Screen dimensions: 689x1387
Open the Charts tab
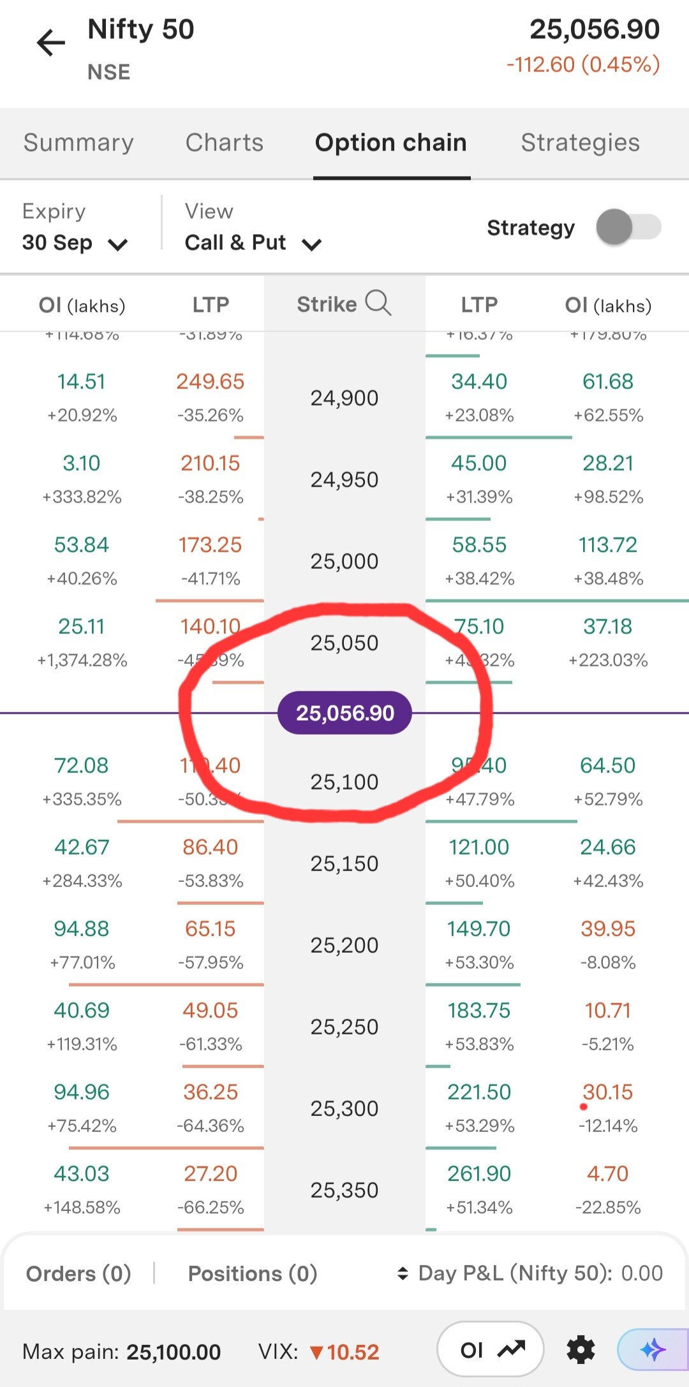225,143
